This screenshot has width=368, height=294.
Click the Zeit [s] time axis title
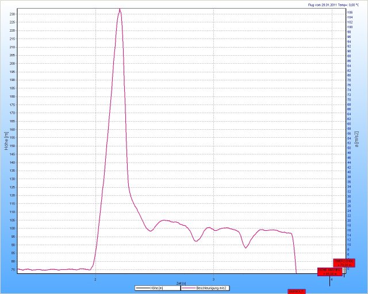(x=181, y=283)
